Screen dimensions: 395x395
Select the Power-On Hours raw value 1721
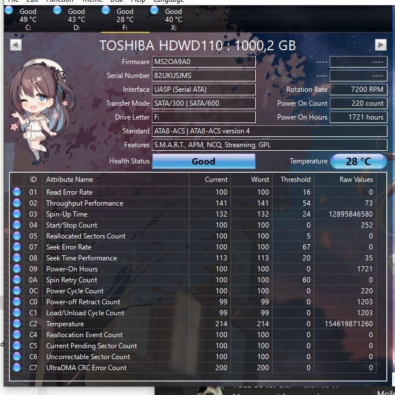click(365, 269)
